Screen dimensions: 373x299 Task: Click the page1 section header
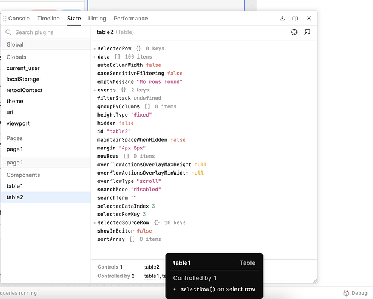[x=46, y=163]
